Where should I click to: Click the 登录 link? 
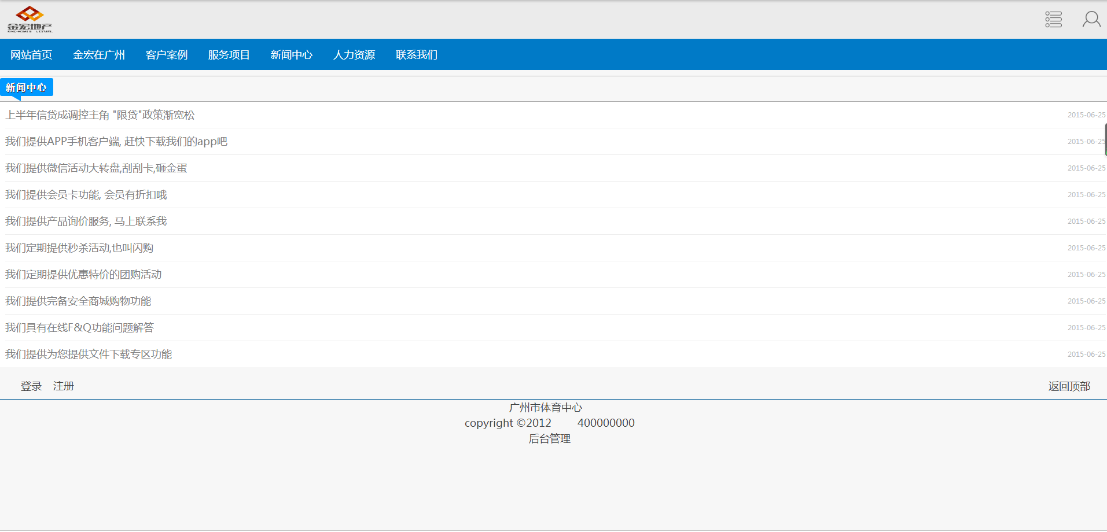(31, 386)
